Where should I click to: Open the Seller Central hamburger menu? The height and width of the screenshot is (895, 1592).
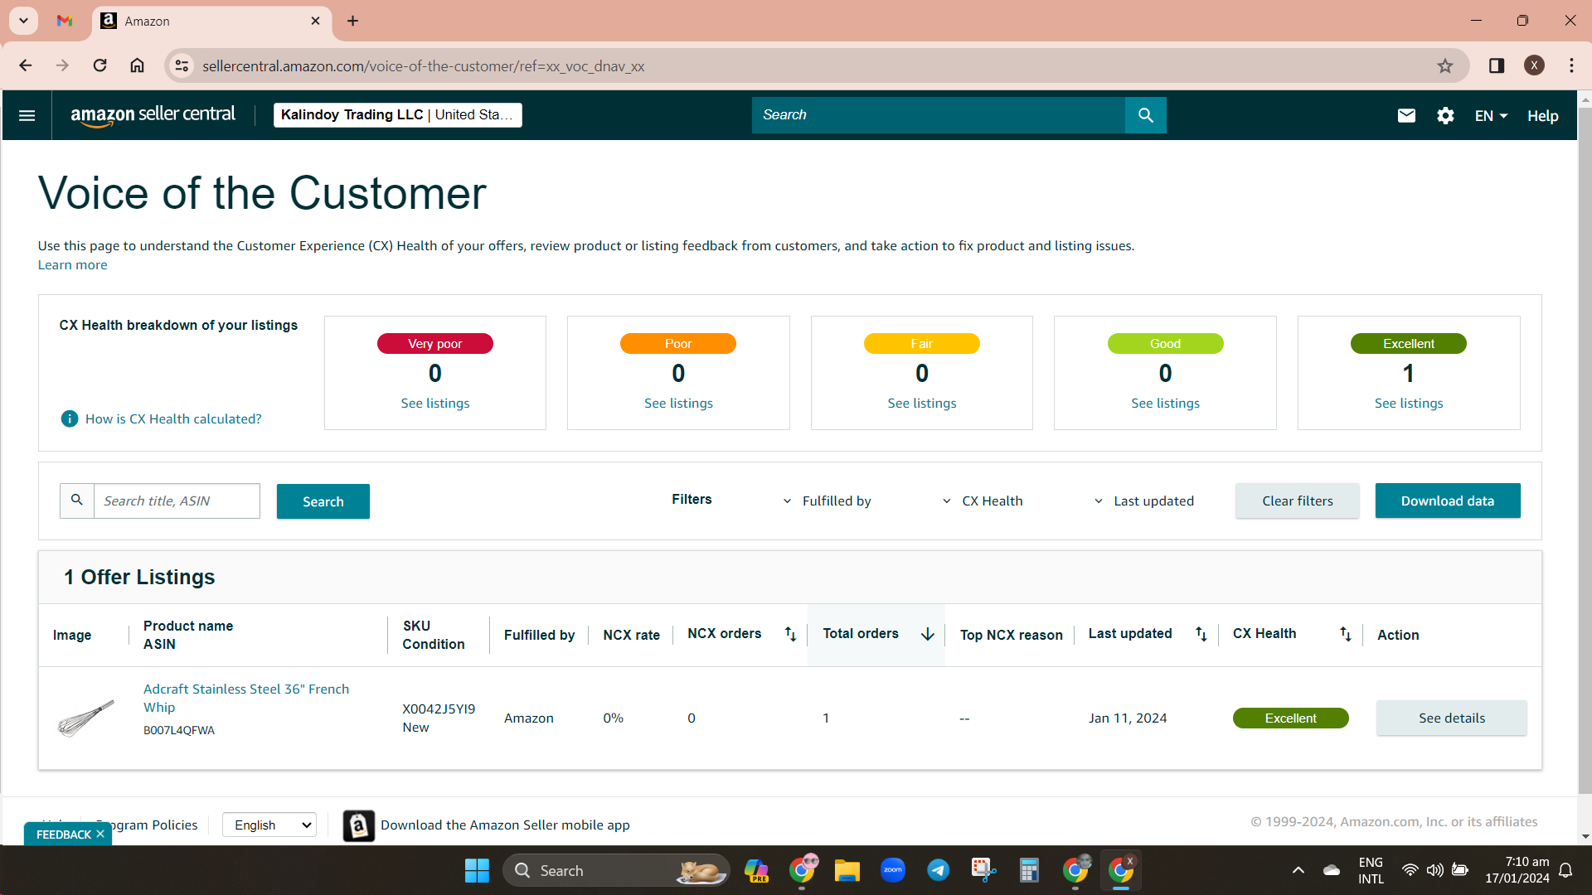point(27,115)
